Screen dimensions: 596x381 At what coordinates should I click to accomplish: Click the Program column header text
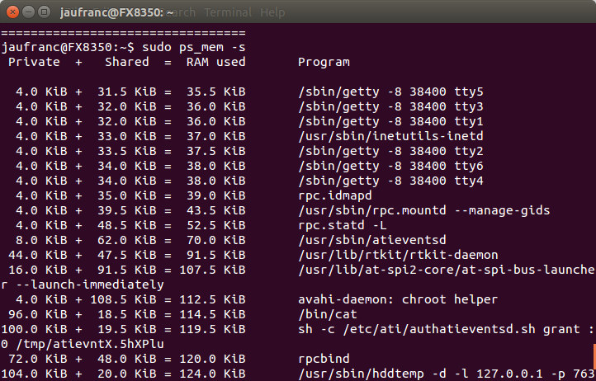(x=324, y=63)
